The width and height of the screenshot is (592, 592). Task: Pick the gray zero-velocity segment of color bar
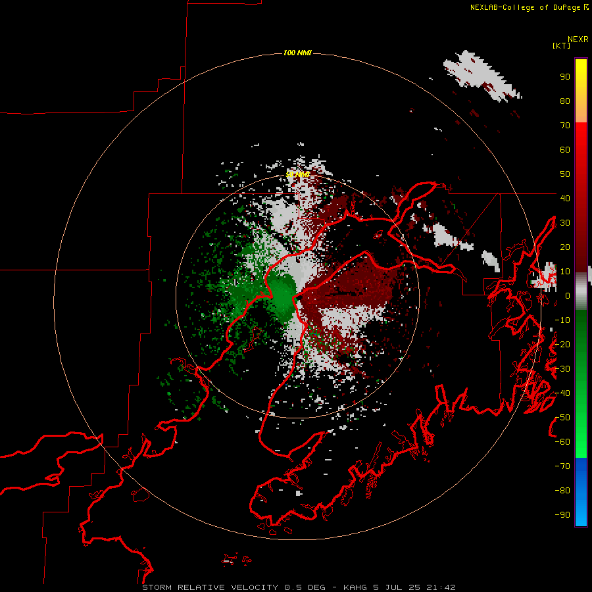click(581, 291)
